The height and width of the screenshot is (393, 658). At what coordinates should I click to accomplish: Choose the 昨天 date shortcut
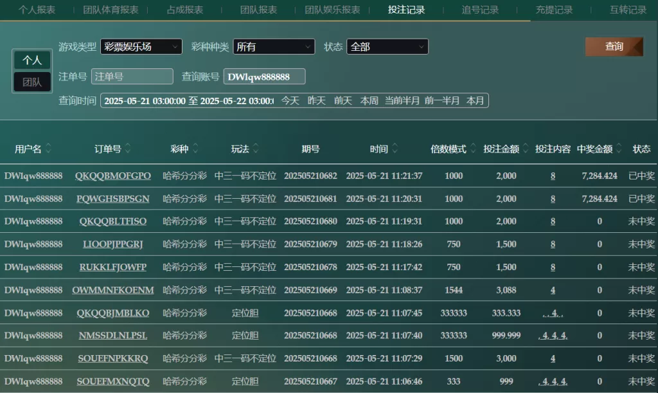tap(316, 101)
